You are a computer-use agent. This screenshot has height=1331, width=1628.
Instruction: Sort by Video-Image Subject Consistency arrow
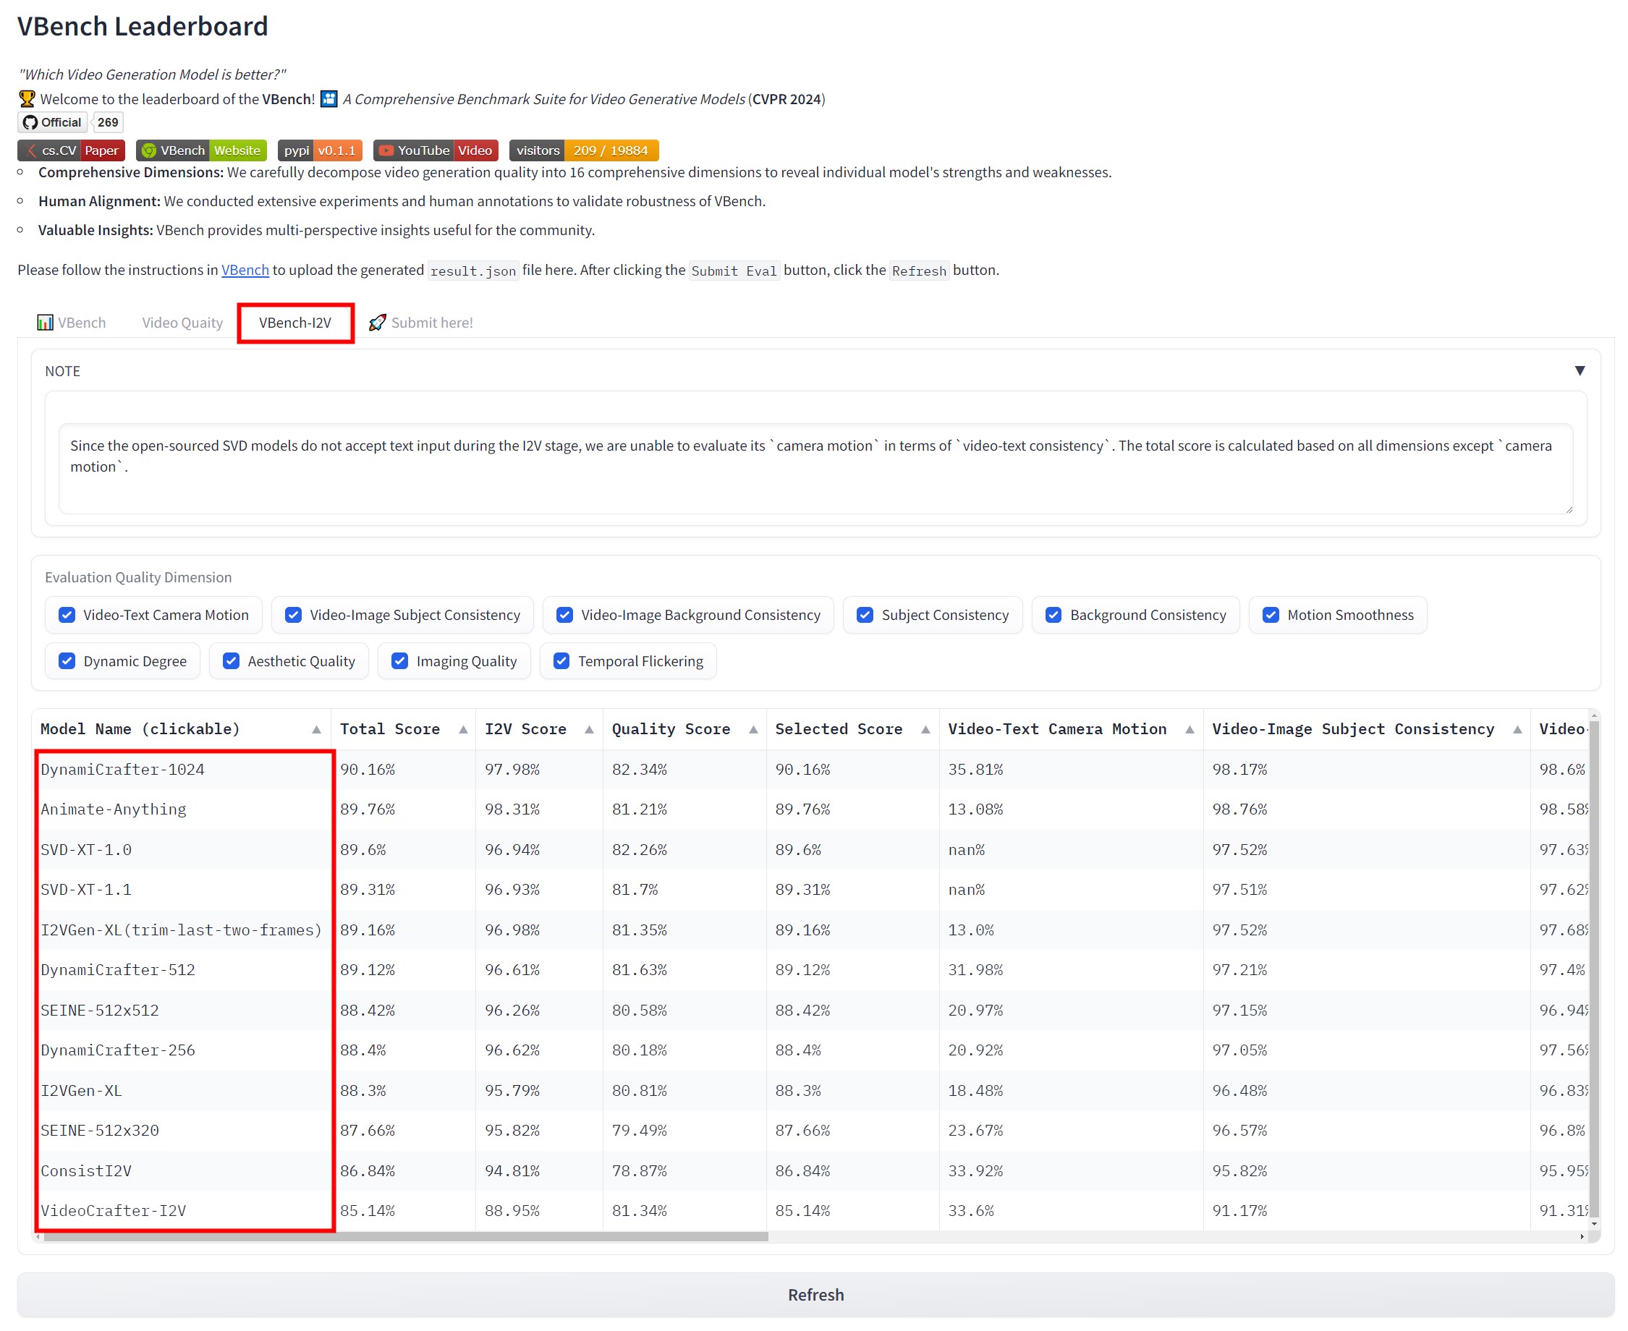point(1517,729)
